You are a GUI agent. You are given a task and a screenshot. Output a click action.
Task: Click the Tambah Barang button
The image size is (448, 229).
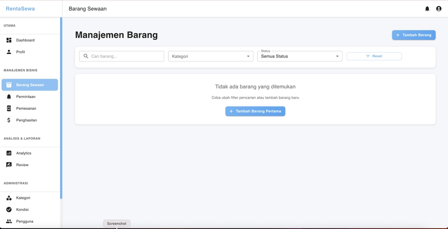point(413,35)
